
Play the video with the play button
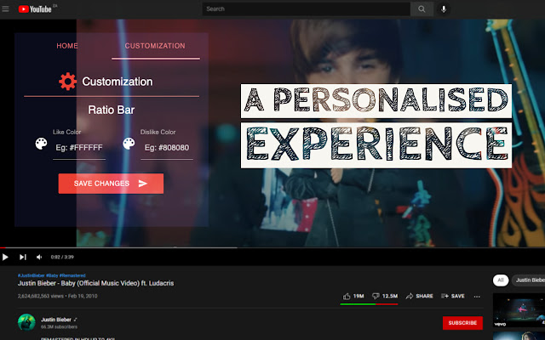(x=5, y=257)
